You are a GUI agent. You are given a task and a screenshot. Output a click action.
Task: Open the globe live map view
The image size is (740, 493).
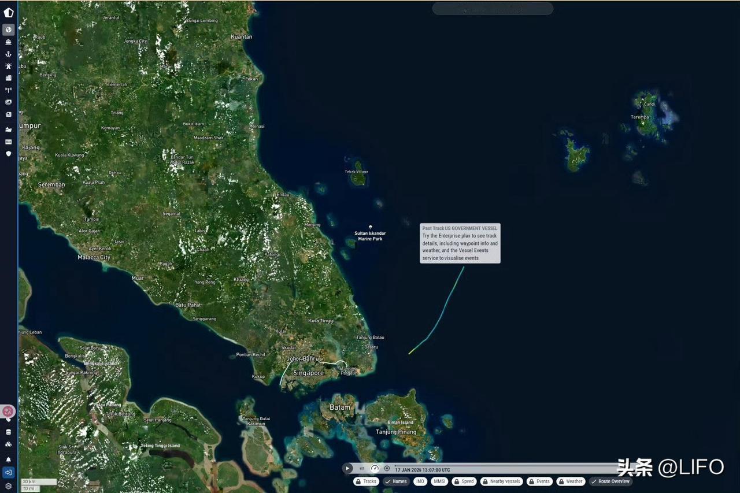coord(9,29)
